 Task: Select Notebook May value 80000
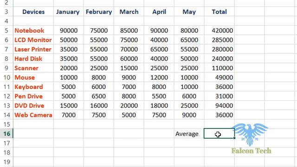click(x=189, y=31)
